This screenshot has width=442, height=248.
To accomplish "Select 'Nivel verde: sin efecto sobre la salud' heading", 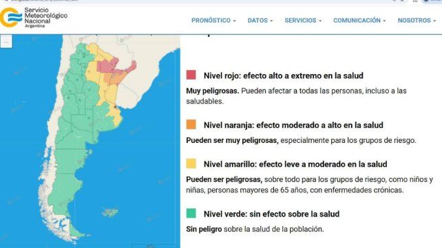I will [x=271, y=214].
